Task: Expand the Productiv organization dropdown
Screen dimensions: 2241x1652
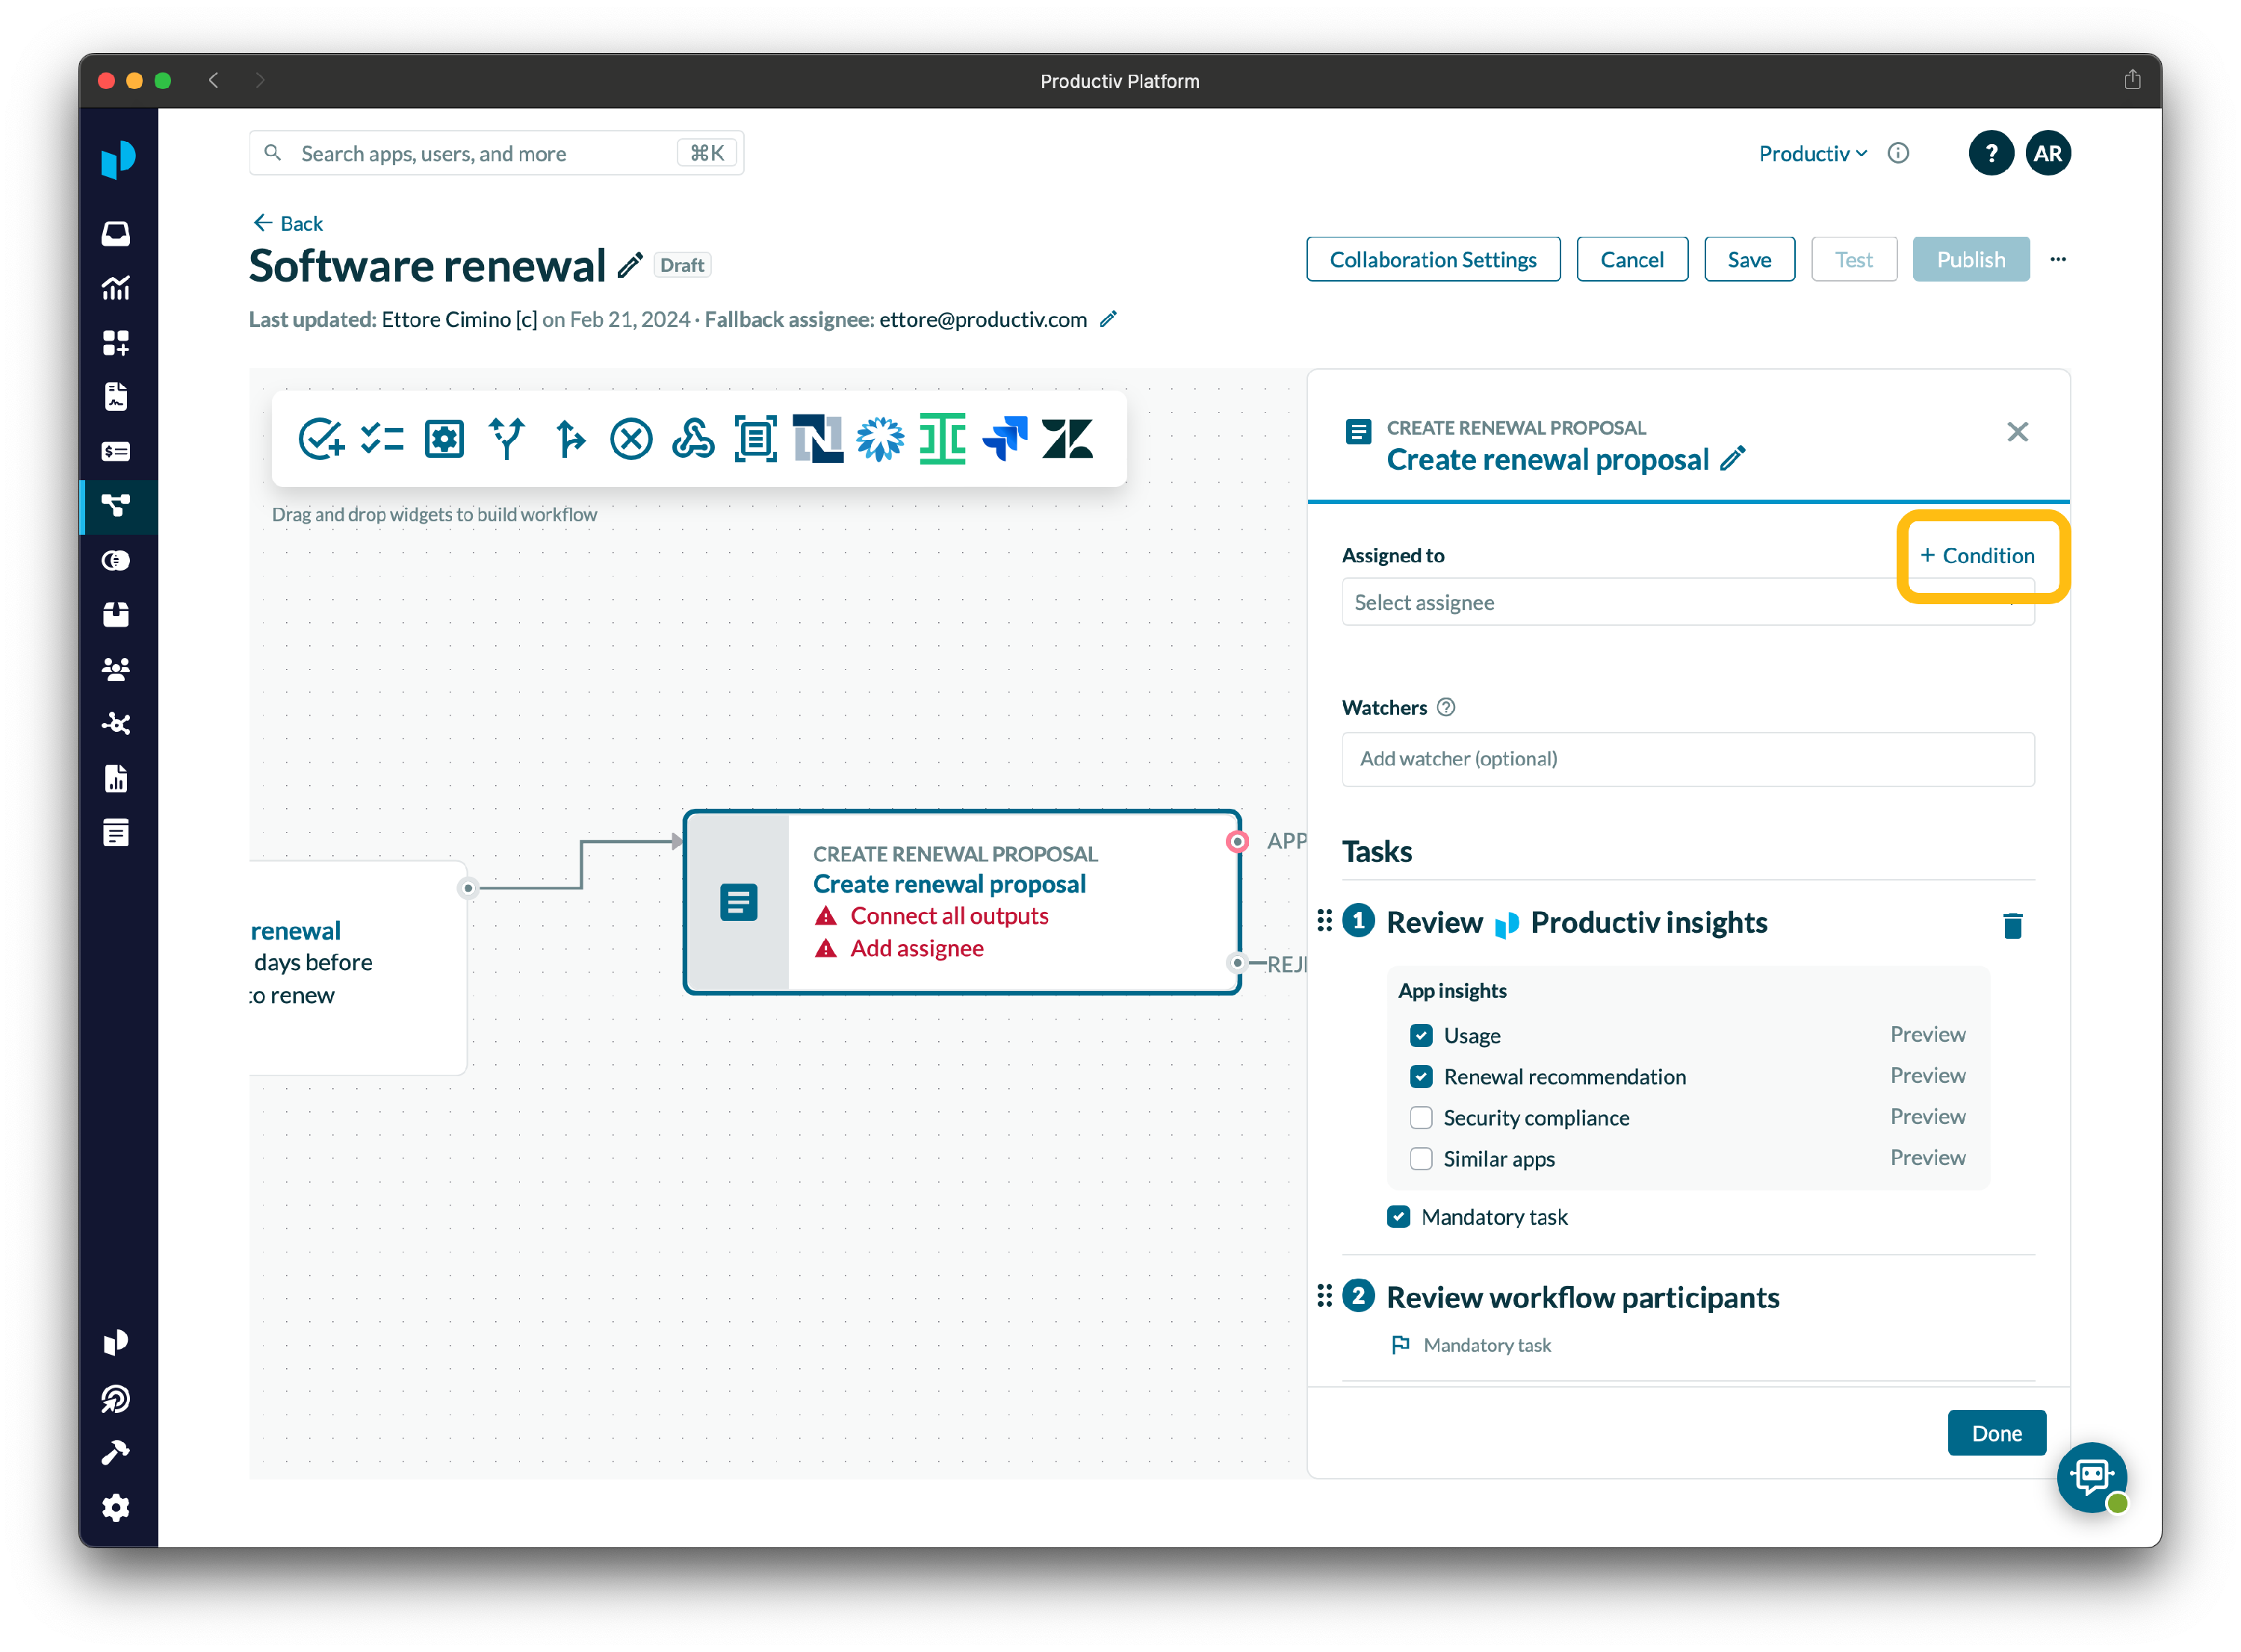Action: coord(1812,154)
